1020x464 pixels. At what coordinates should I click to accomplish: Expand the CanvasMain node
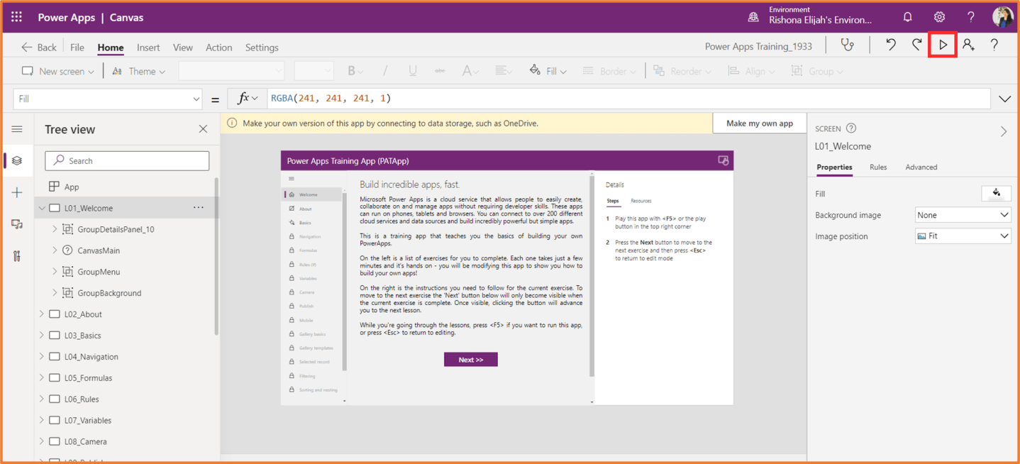(x=55, y=250)
